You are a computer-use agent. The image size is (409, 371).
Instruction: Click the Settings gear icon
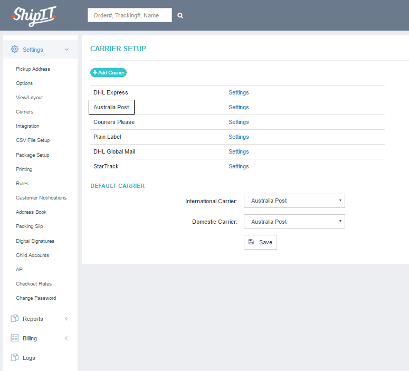[x=15, y=49]
